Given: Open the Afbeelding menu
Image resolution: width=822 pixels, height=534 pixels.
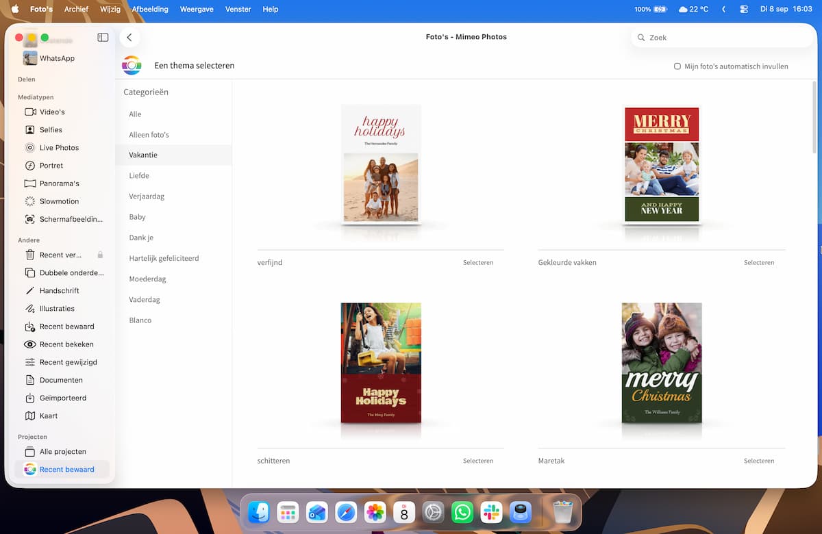Looking at the screenshot, I should pos(150,10).
